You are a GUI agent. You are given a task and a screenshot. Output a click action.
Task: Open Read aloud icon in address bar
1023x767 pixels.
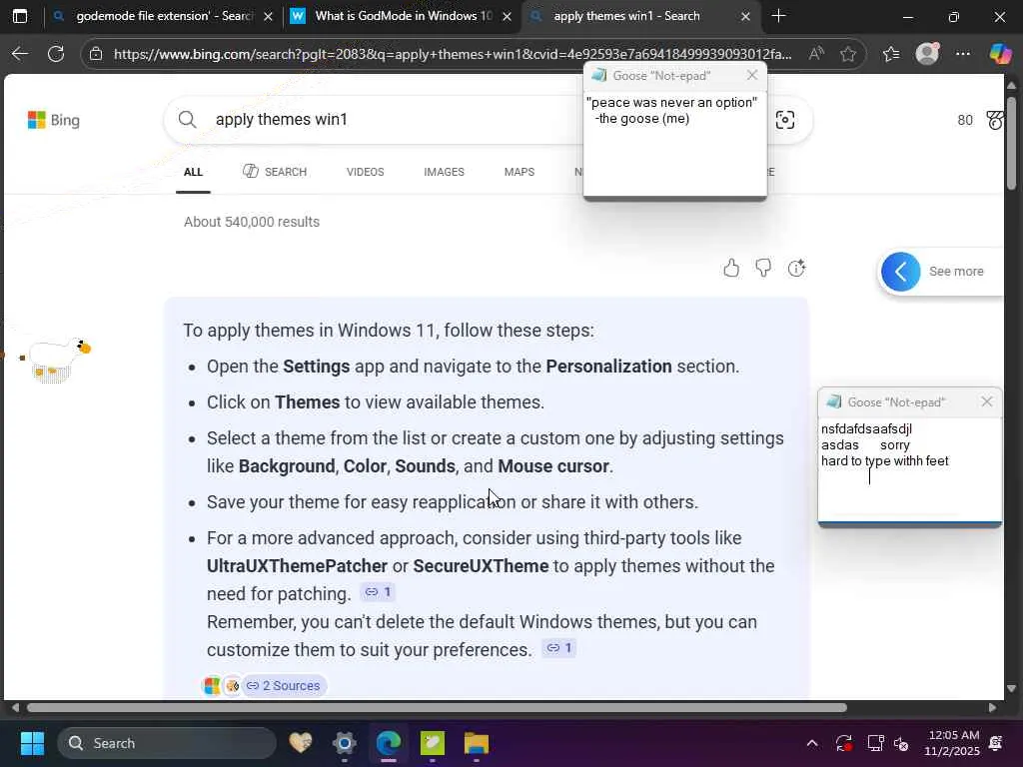pyautogui.click(x=816, y=54)
